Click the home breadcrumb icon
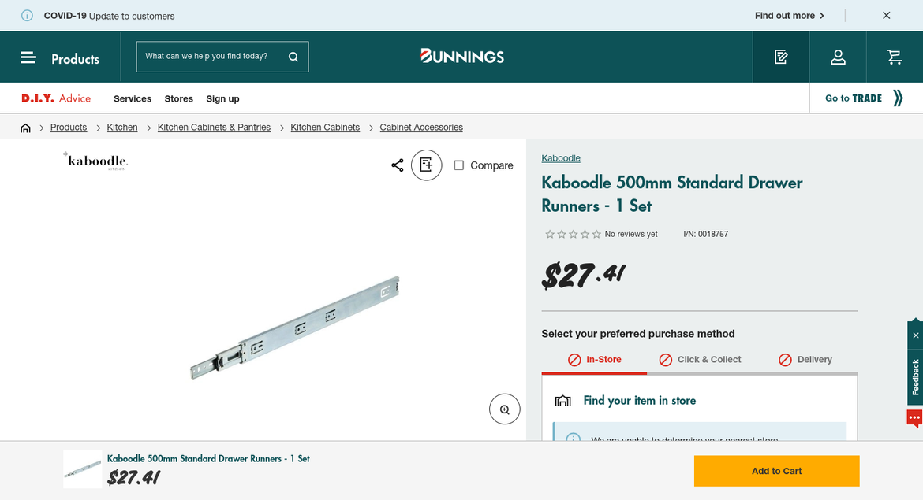 click(25, 128)
